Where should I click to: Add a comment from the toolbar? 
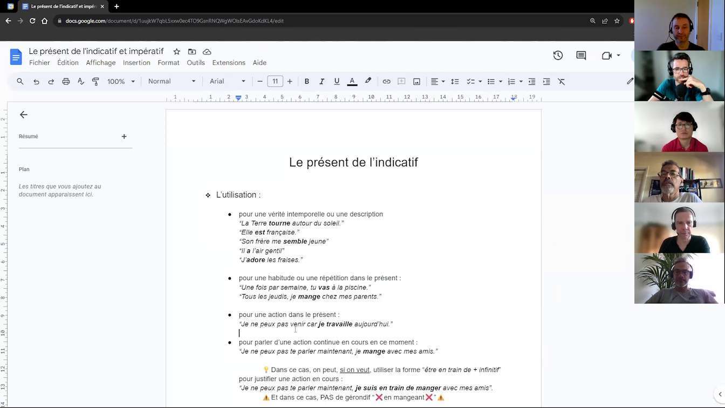click(401, 81)
